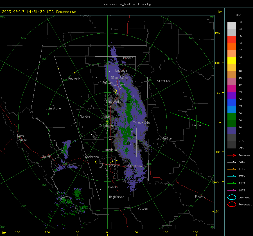Click the yellow diamond marker near Cochrane
The image size is (253, 236).
96,162
